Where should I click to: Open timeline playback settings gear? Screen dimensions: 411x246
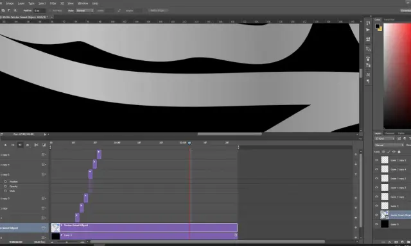(x=28, y=145)
